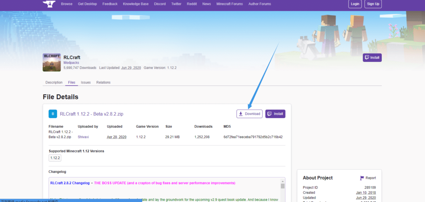The height and width of the screenshot is (202, 425).
Task: Open the Discord link in top navigation
Action: (x=159, y=4)
